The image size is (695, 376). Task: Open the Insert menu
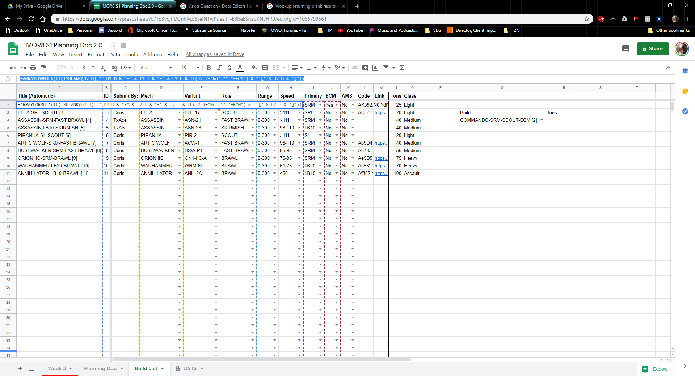76,55
